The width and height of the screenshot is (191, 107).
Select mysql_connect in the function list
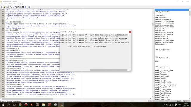pos(161,75)
